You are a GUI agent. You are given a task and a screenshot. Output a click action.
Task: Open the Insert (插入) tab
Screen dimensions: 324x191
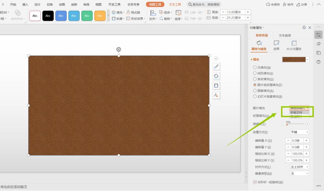coord(25,4)
